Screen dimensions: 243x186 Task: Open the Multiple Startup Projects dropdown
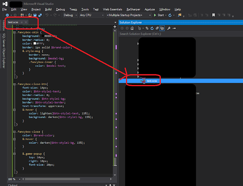click(129, 15)
